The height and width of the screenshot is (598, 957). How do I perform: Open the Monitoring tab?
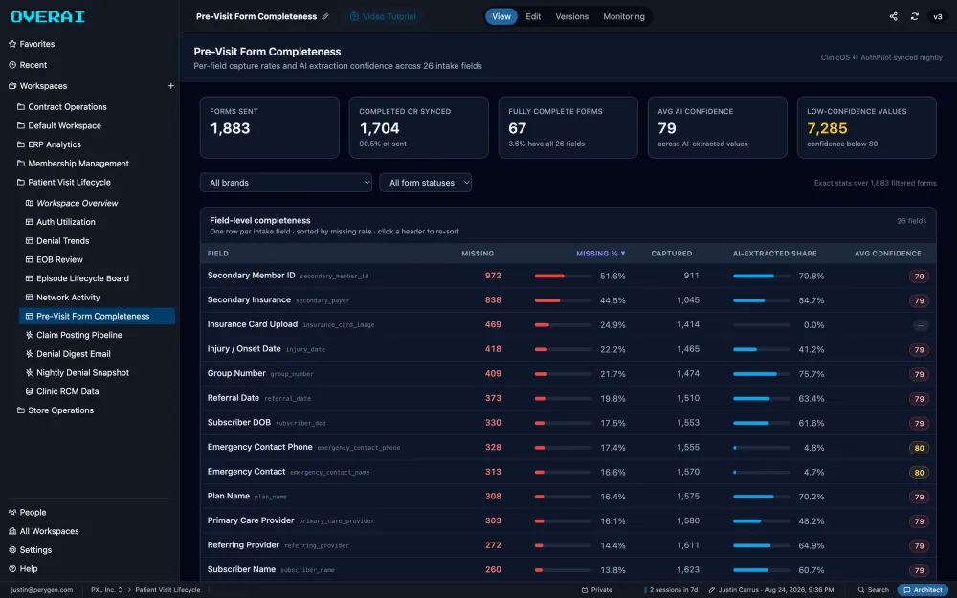tap(624, 16)
